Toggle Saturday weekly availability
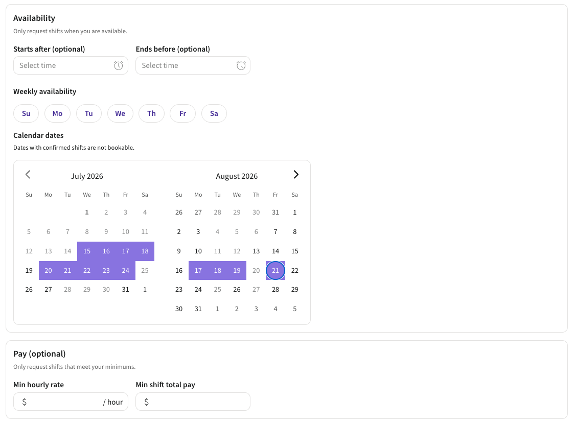 (214, 113)
